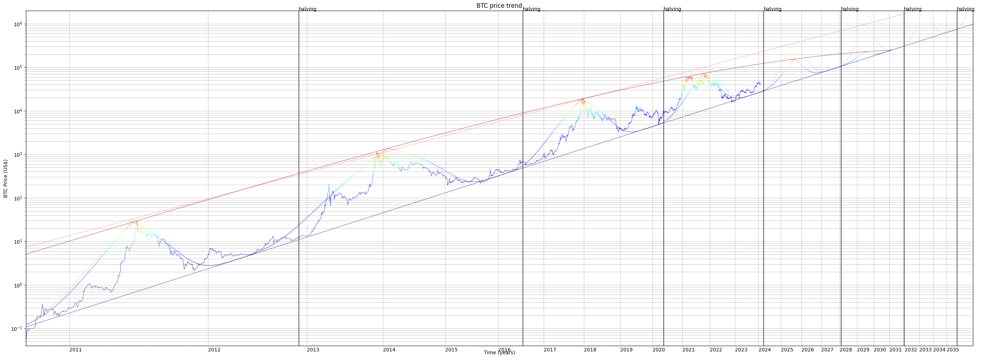Select the 2027 x-axis tick label
Screen dimensions: 985x361
click(827, 350)
